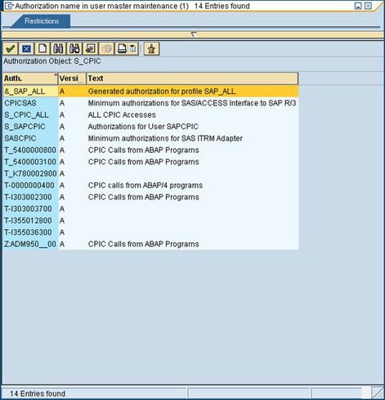Select the T_5400003100 entry
This screenshot has width=385, height=400.
pos(30,162)
